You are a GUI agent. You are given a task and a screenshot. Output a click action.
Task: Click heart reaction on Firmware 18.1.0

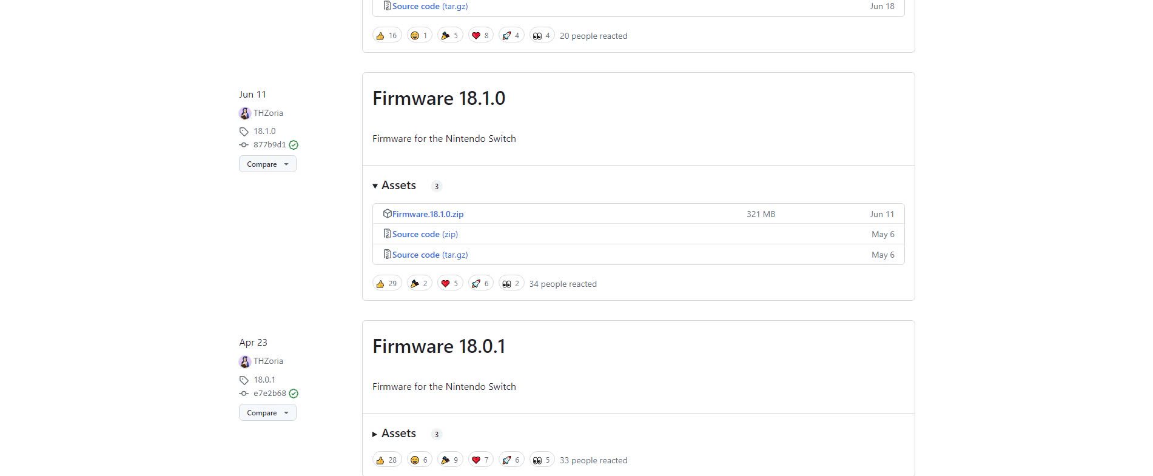(450, 283)
